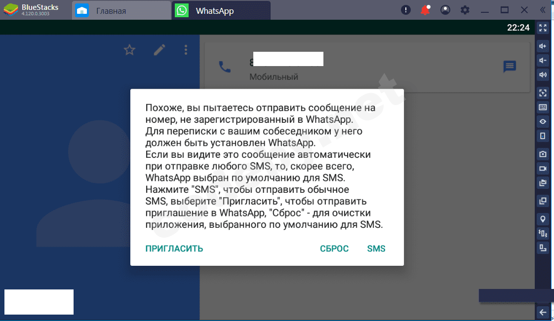Viewport: 554px width, 321px height.
Task: Choose SMS in the dialog
Action: [x=376, y=249]
